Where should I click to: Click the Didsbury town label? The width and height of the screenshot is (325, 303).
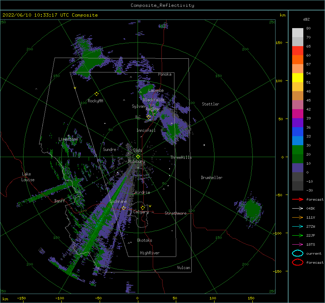[136, 161]
